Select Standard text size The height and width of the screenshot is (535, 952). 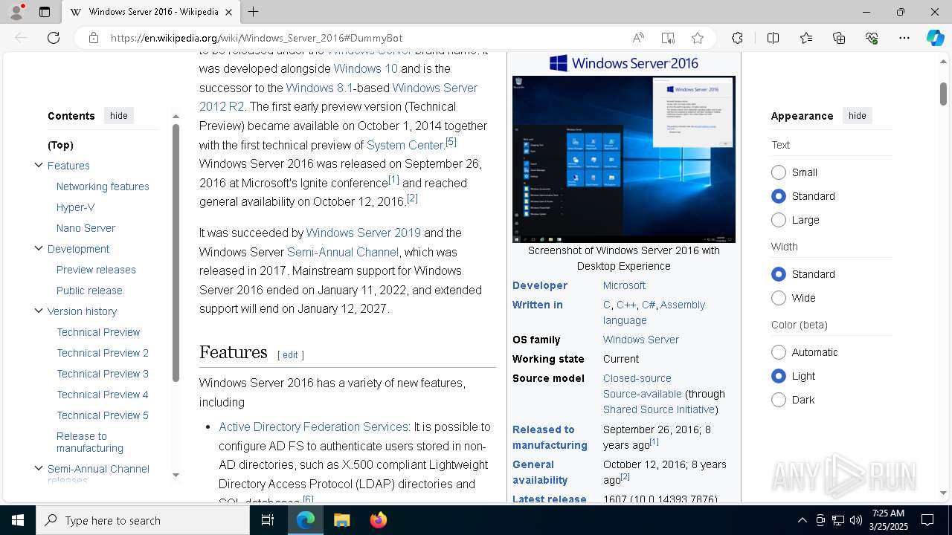pyautogui.click(x=779, y=196)
